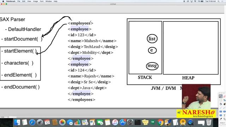
Task: Open Messages from the Dock
Action: (70, 122)
